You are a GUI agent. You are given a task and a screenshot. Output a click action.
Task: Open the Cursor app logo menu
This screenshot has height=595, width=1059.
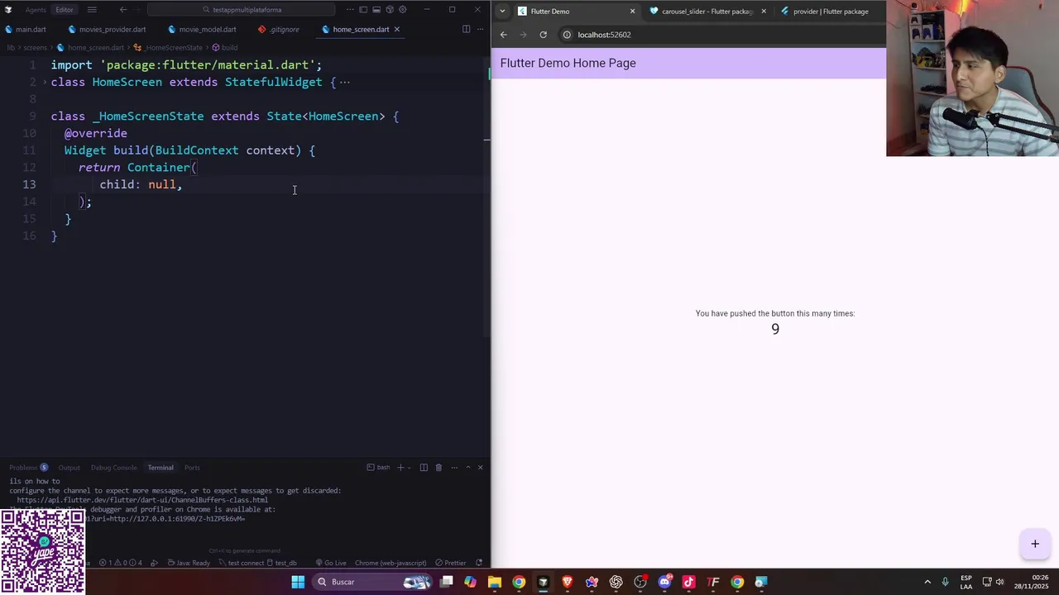8,10
